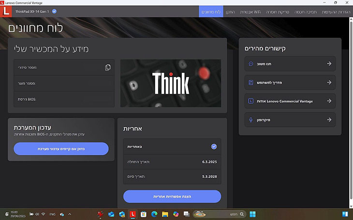Launch Microsoft Edge from the taskbar
This screenshot has width=353, height=220.
(x=154, y=214)
